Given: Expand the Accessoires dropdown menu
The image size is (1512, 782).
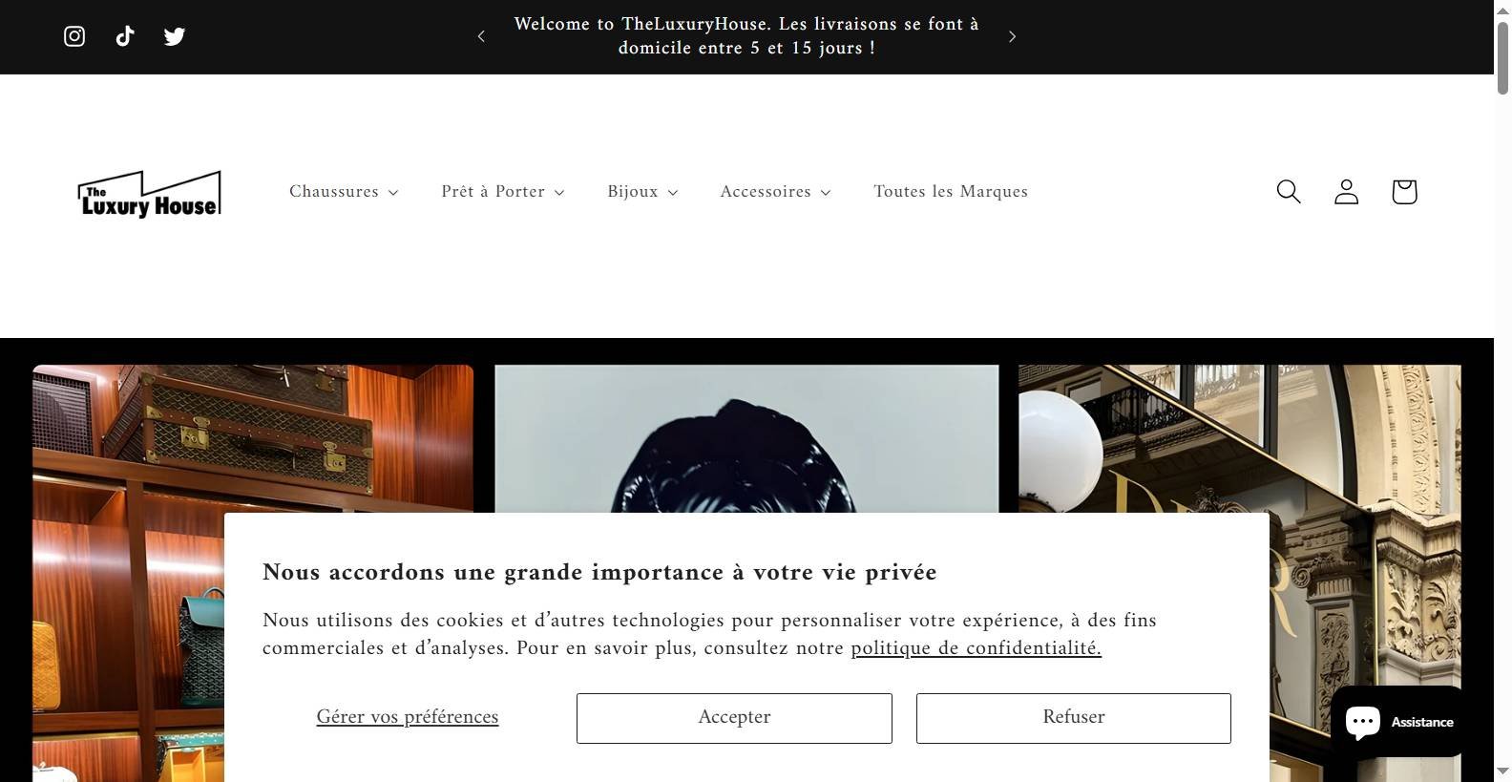Looking at the screenshot, I should [x=775, y=192].
